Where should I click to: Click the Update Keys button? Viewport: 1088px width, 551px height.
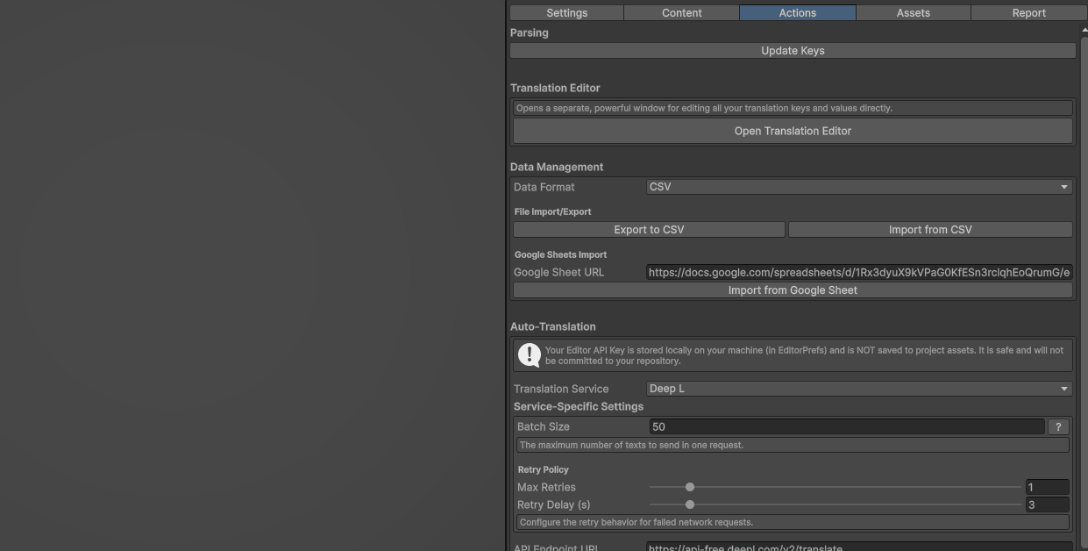pos(793,50)
